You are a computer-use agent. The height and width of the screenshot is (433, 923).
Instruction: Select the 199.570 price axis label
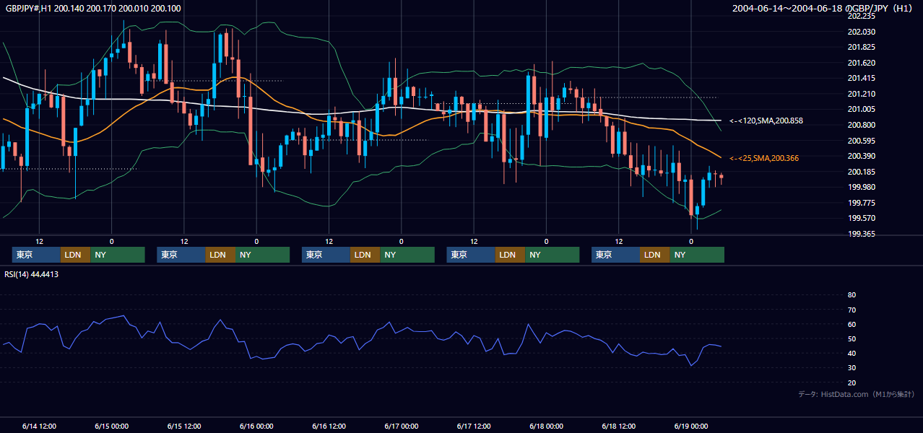(x=861, y=218)
